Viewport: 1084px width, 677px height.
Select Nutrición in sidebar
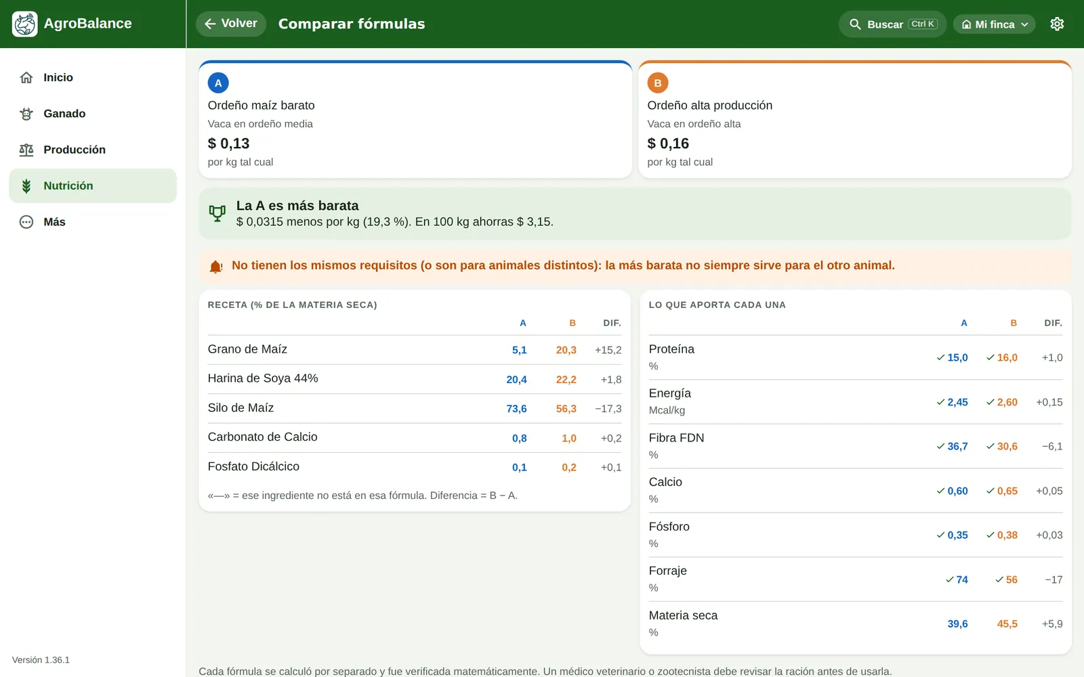coord(93,185)
